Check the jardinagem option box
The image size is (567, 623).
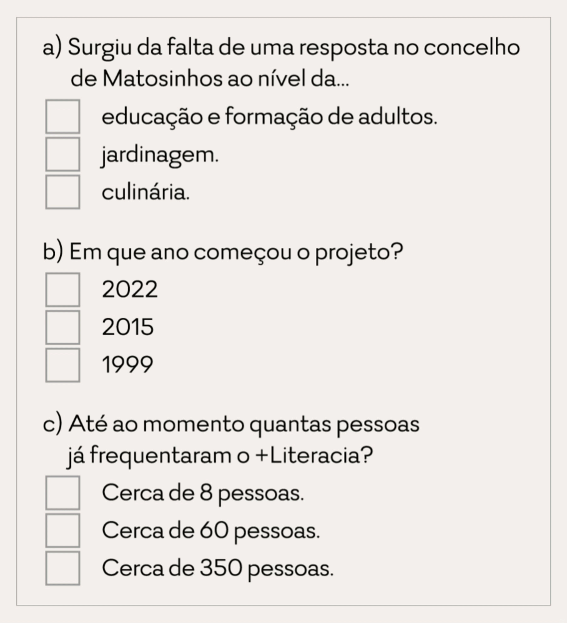[x=62, y=154]
